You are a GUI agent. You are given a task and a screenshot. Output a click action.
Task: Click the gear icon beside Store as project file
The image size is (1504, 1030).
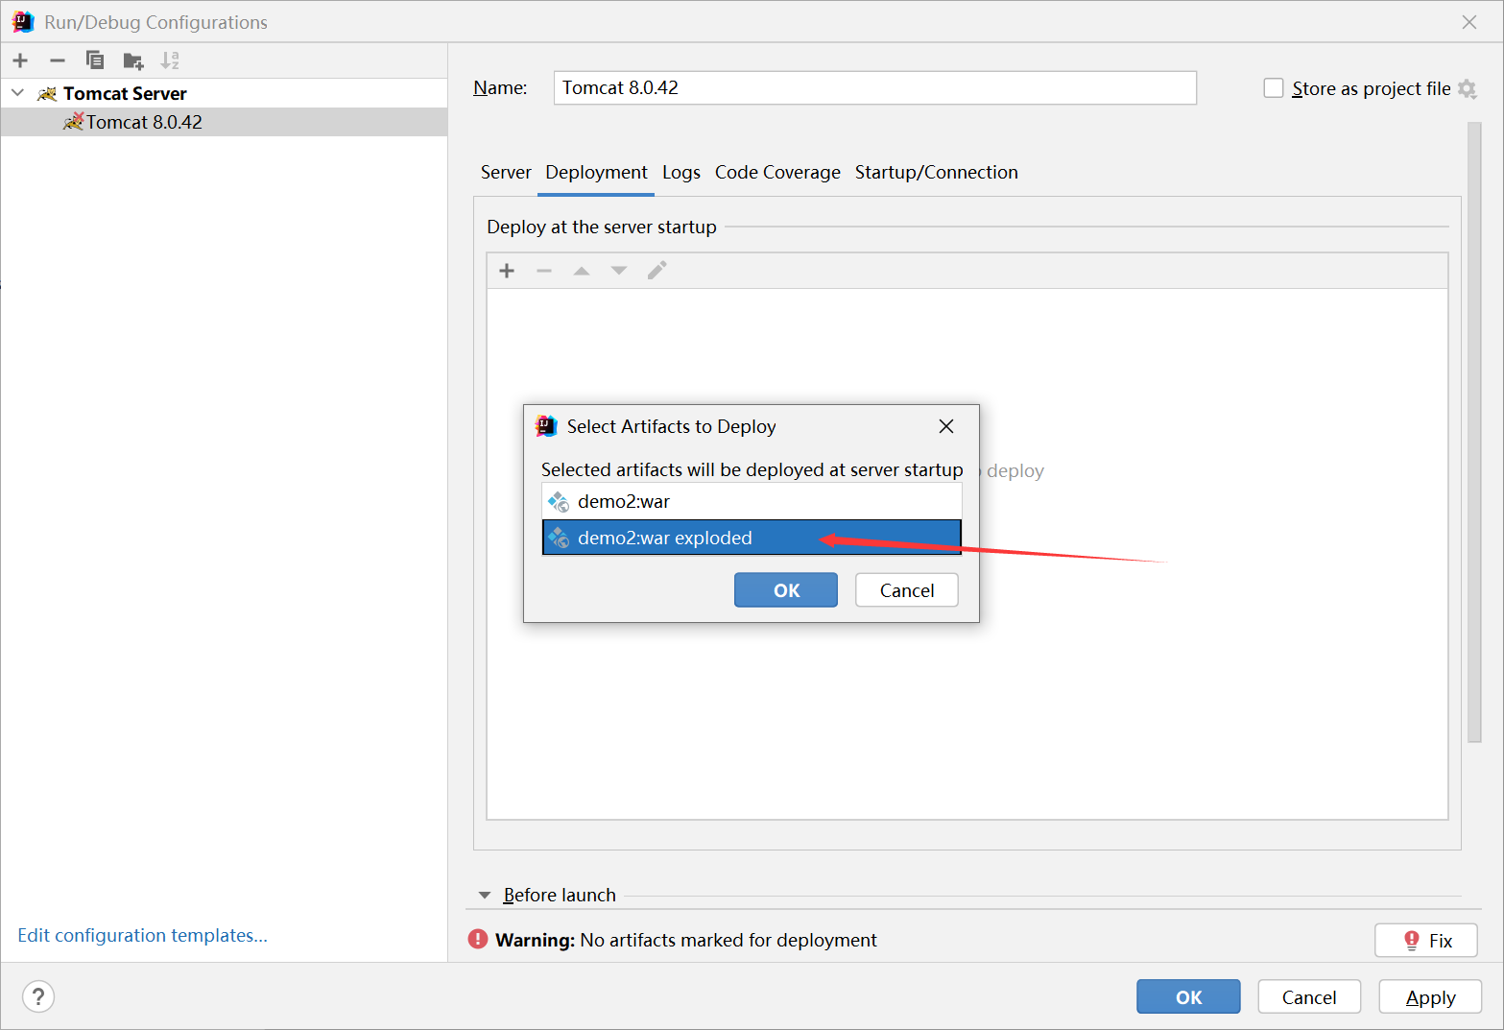click(x=1467, y=88)
